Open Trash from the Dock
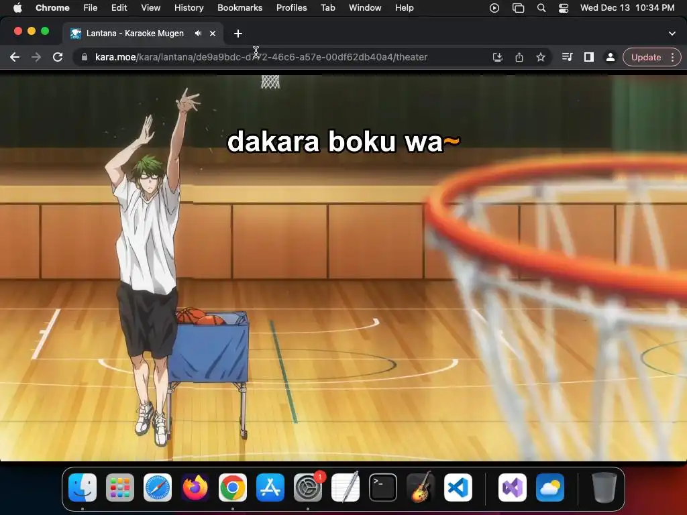This screenshot has height=515, width=687. (x=604, y=488)
